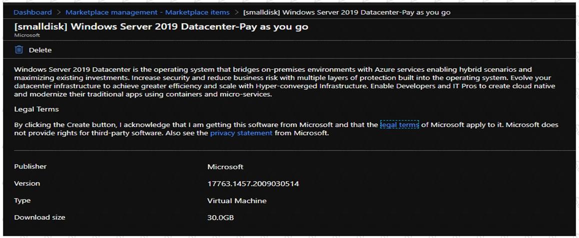Click the breadcrumb chevron after Marketplace items
This screenshot has height=238, width=579.
coord(237,12)
